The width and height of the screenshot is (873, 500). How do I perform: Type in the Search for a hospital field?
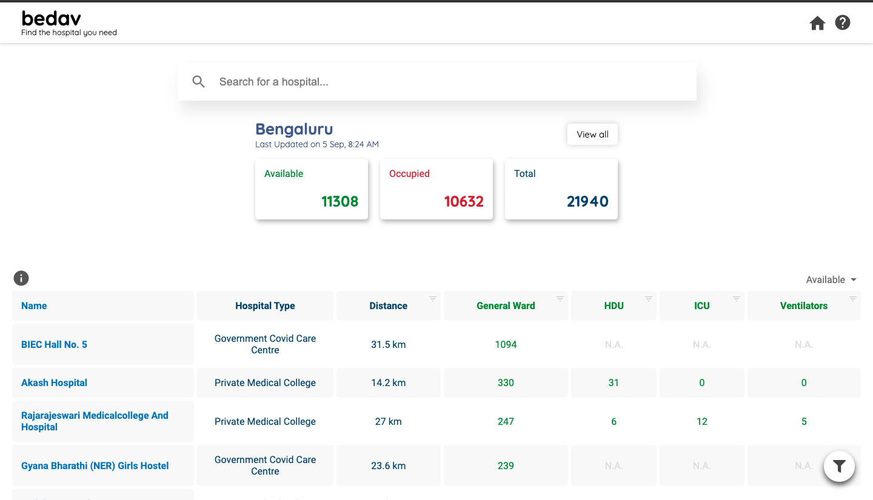pyautogui.click(x=449, y=82)
